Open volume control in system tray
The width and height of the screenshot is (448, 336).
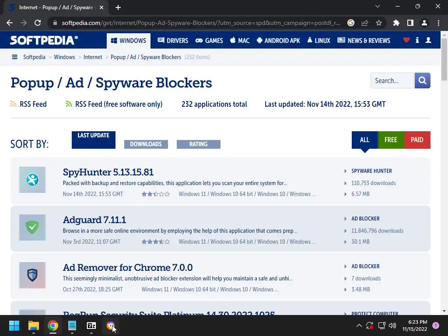click(x=392, y=325)
